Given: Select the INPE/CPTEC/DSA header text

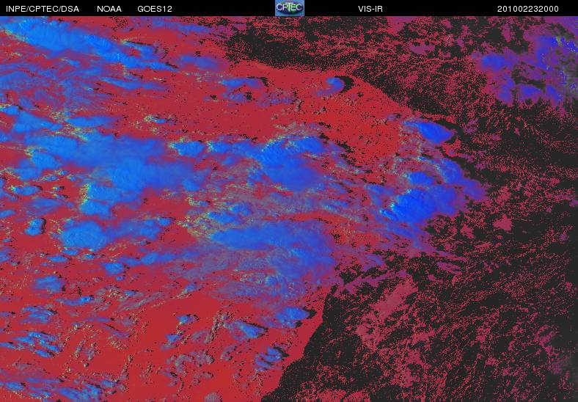Looking at the screenshot, I should [x=43, y=9].
